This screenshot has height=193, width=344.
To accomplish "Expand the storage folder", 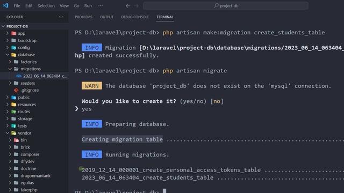I will (7, 119).
